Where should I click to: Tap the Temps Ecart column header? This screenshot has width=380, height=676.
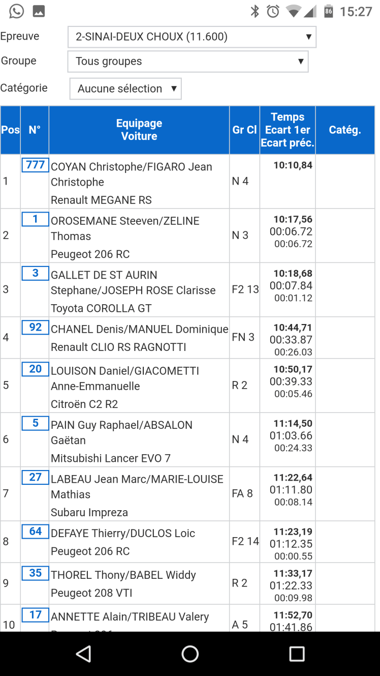click(x=288, y=130)
